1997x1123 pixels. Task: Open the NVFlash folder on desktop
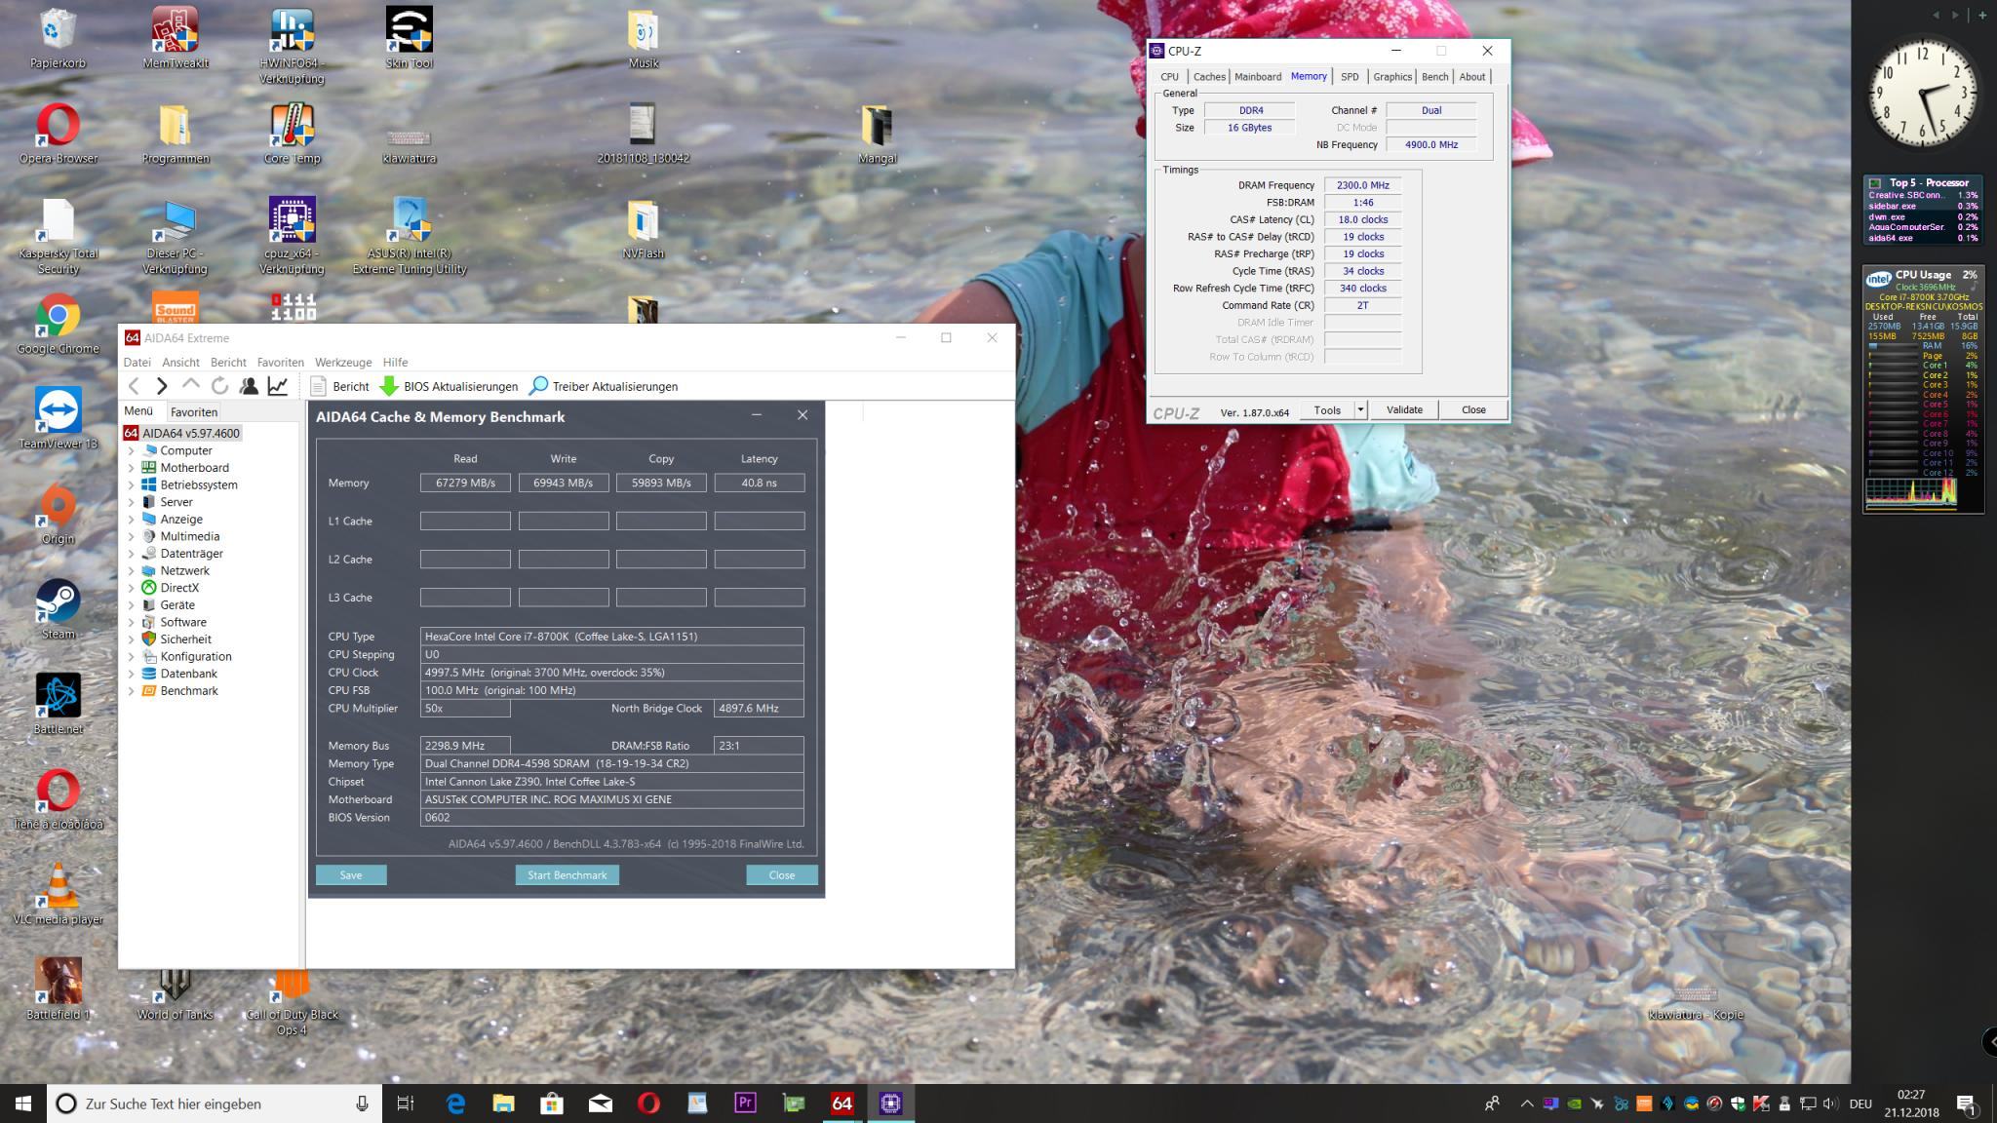click(x=644, y=229)
